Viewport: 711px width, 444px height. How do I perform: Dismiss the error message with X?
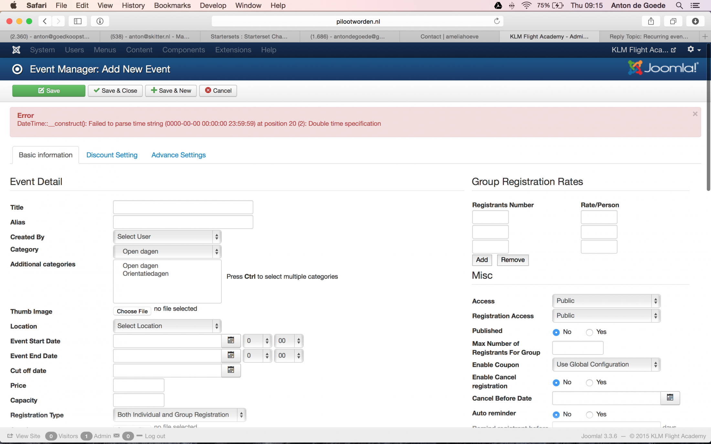point(695,114)
